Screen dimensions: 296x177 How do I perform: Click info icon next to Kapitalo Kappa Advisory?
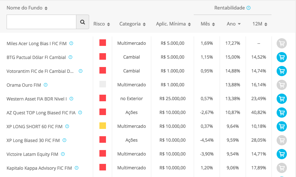[x=76, y=168]
